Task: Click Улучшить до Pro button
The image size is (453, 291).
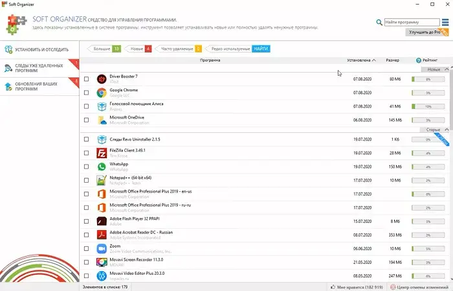Action: (x=427, y=32)
